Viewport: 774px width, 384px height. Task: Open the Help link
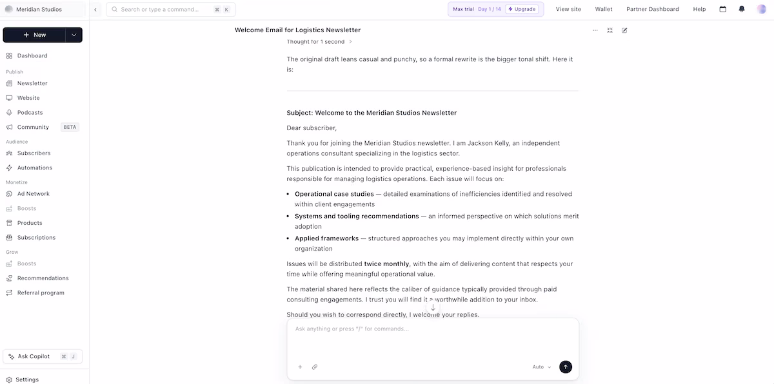699,10
